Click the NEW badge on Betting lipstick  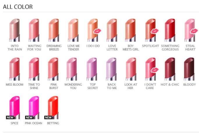pos(48,118)
